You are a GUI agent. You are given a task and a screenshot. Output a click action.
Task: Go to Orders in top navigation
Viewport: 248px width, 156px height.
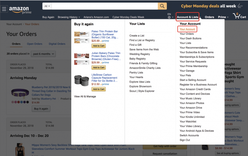209,17
